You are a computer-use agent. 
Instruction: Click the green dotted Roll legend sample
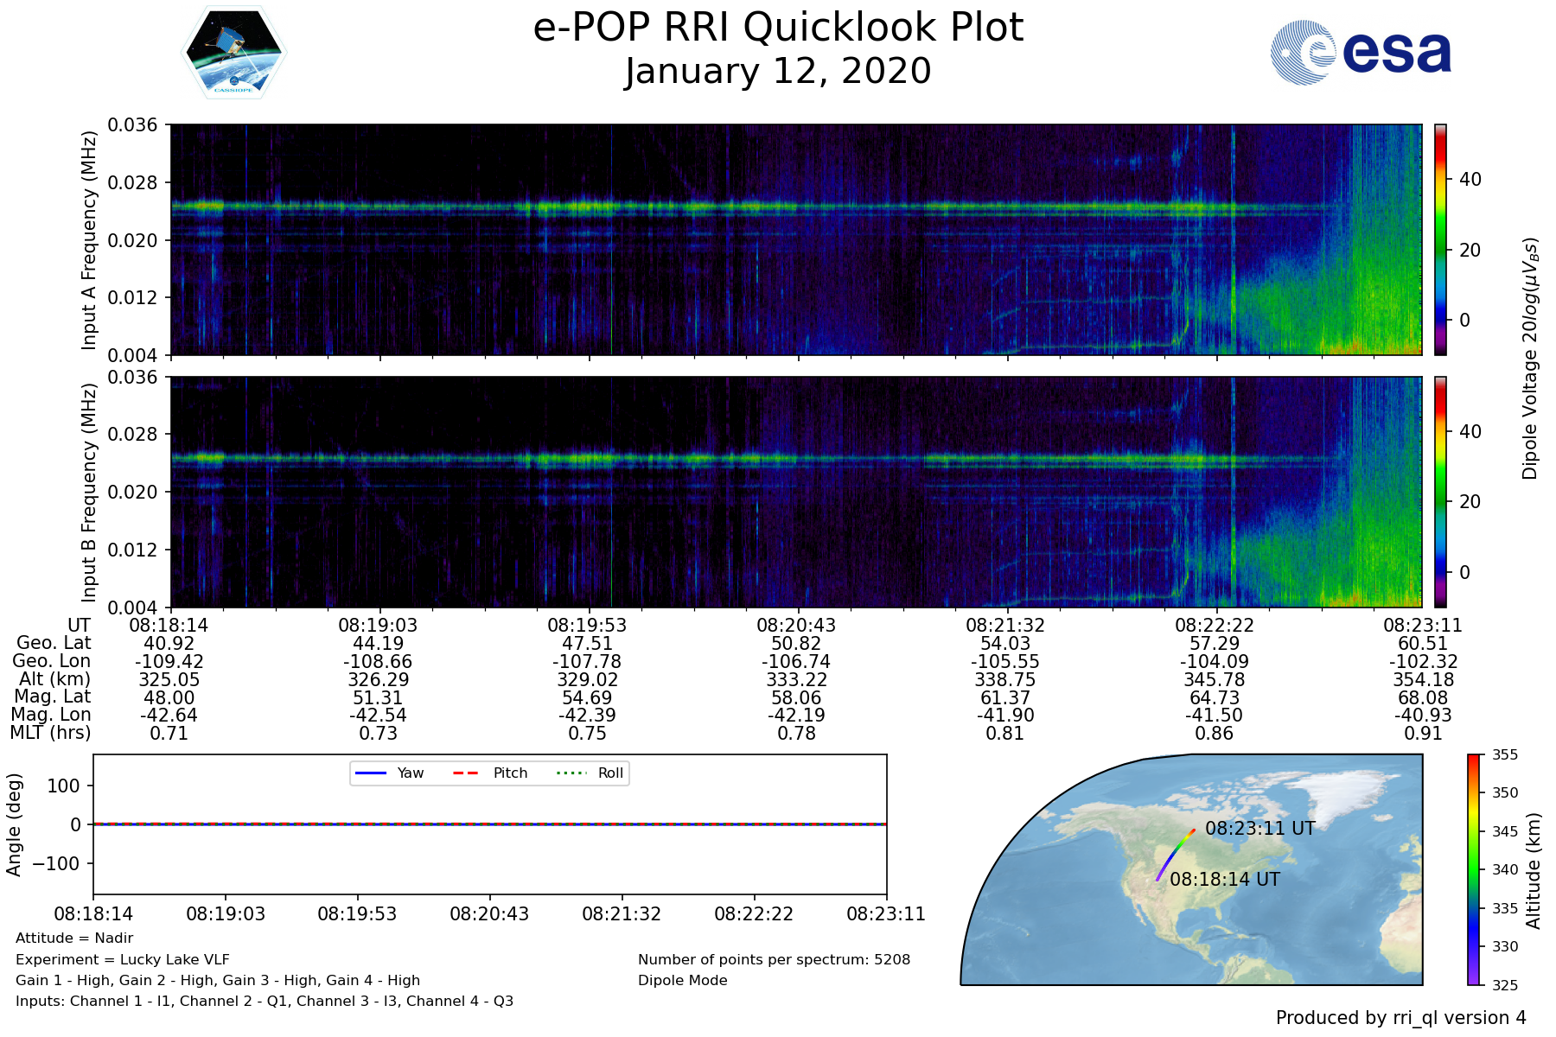[571, 773]
